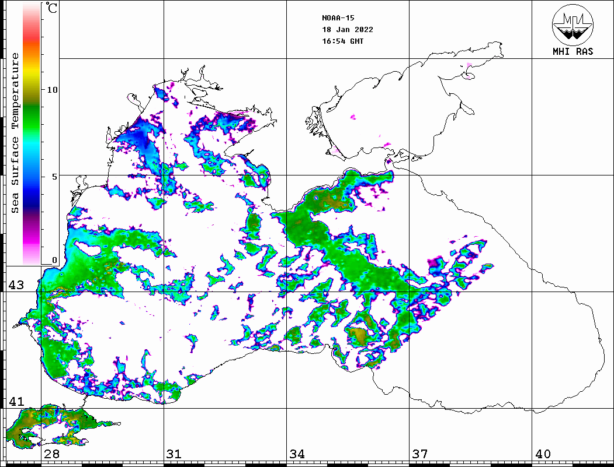Image resolution: width=614 pixels, height=467 pixels.
Task: Pick the magenta bottom of color bar
Action: pos(32,238)
